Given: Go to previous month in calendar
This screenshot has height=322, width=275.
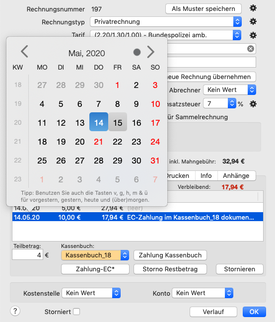Looking at the screenshot, I should [x=24, y=52].
